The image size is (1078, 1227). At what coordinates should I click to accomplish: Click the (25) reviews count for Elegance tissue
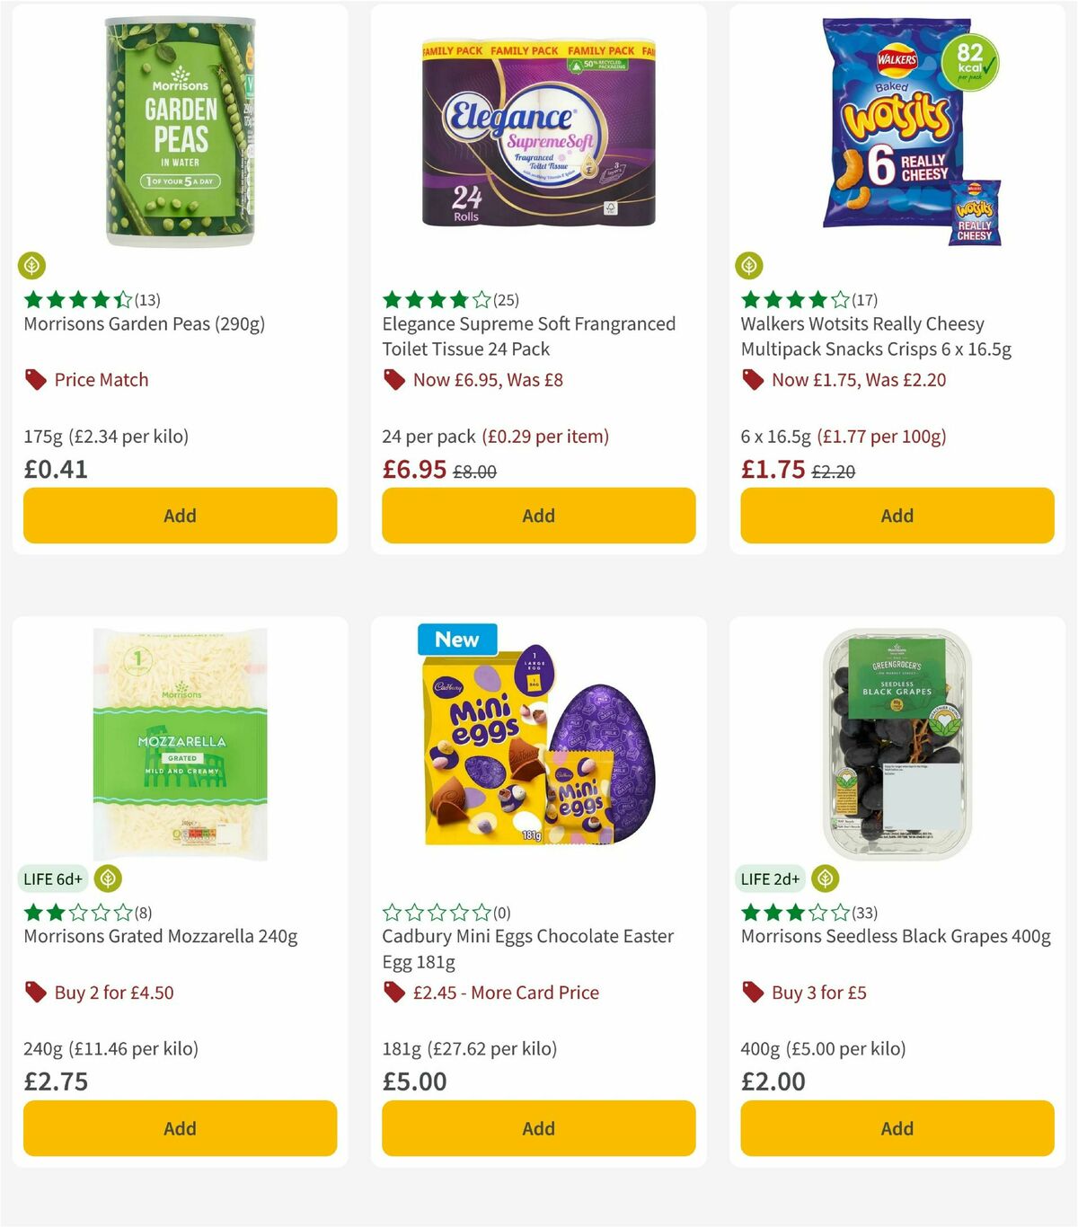[508, 300]
